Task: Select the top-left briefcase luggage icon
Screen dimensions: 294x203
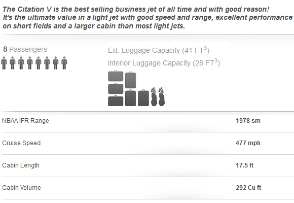Action: (116, 76)
